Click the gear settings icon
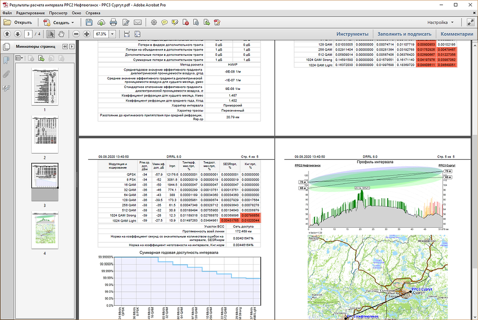Viewport: 478px width, 320px height. (x=154, y=22)
